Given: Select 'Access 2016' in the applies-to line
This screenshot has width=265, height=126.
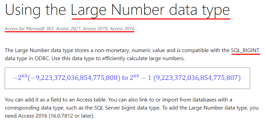Looking at the screenshot, I should point(122,29).
